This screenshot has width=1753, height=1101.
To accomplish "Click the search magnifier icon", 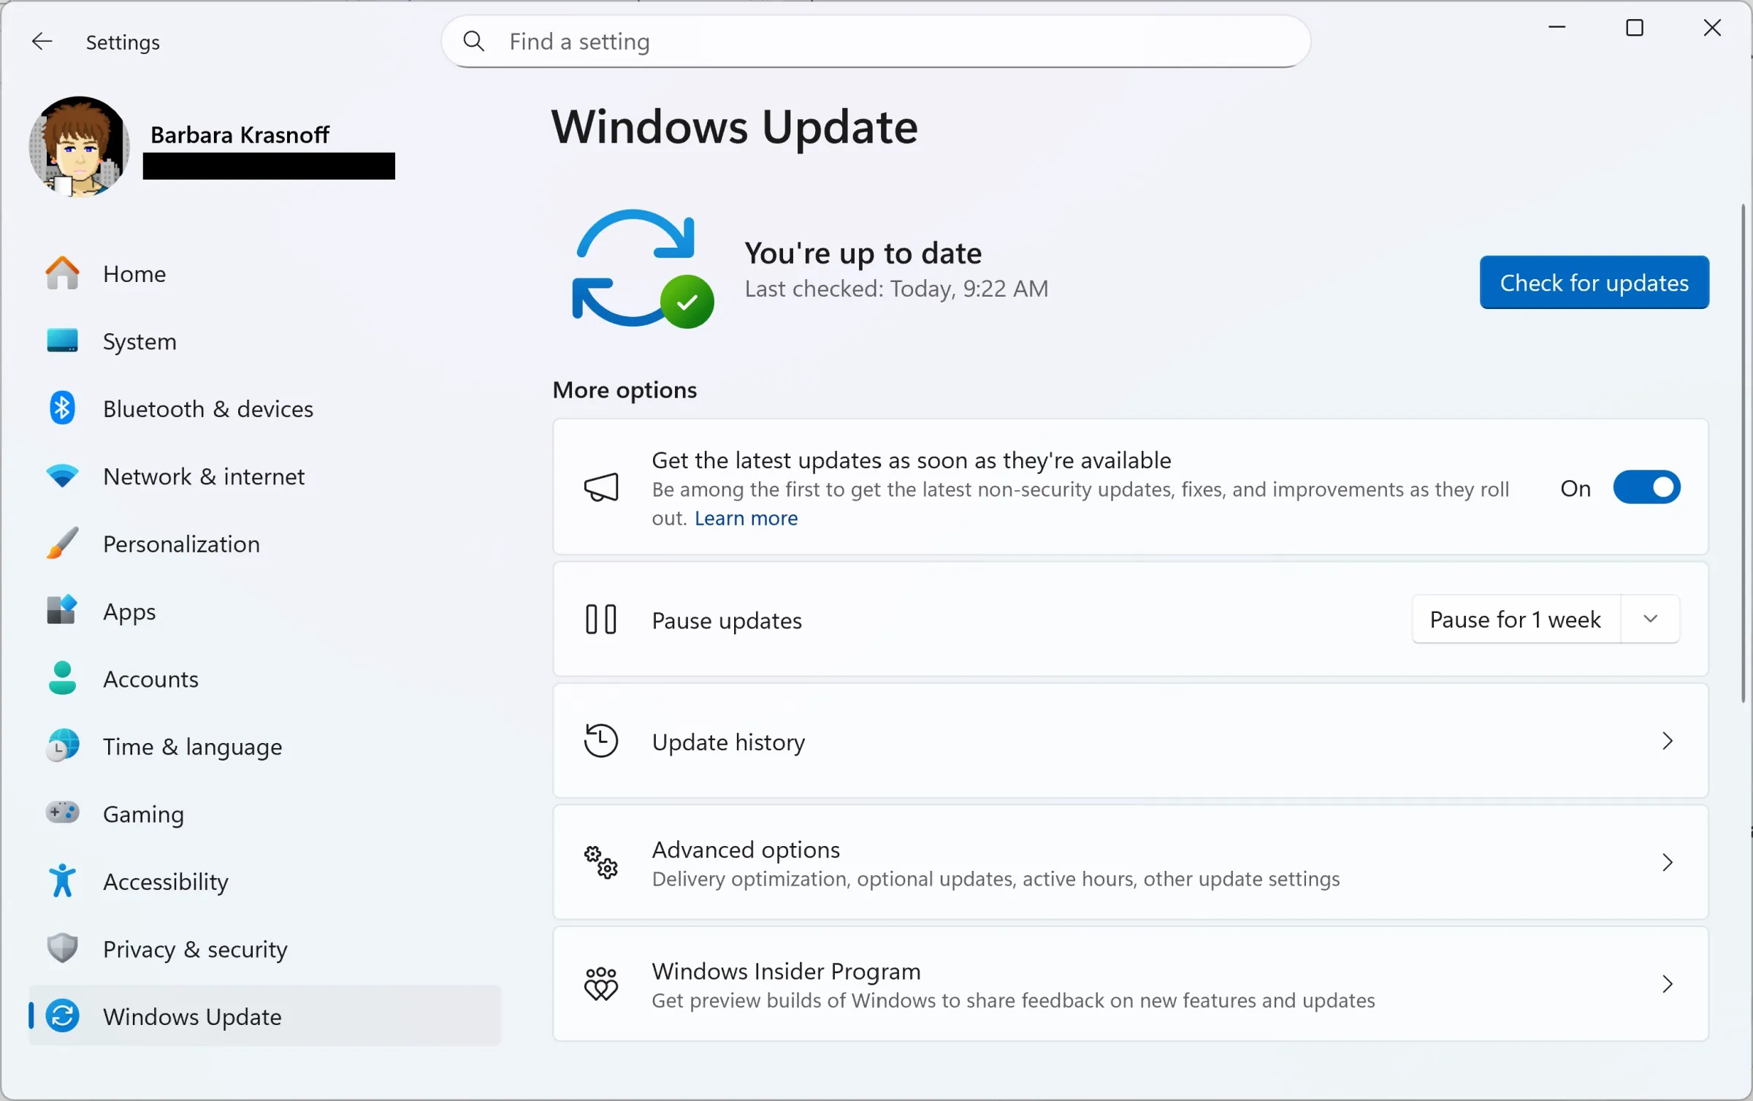I will (474, 42).
